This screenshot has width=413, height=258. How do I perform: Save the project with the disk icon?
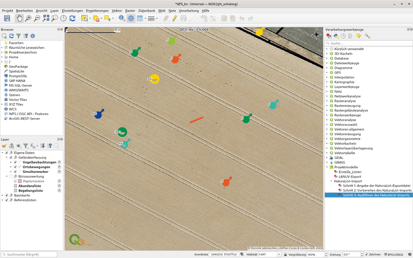7,18
